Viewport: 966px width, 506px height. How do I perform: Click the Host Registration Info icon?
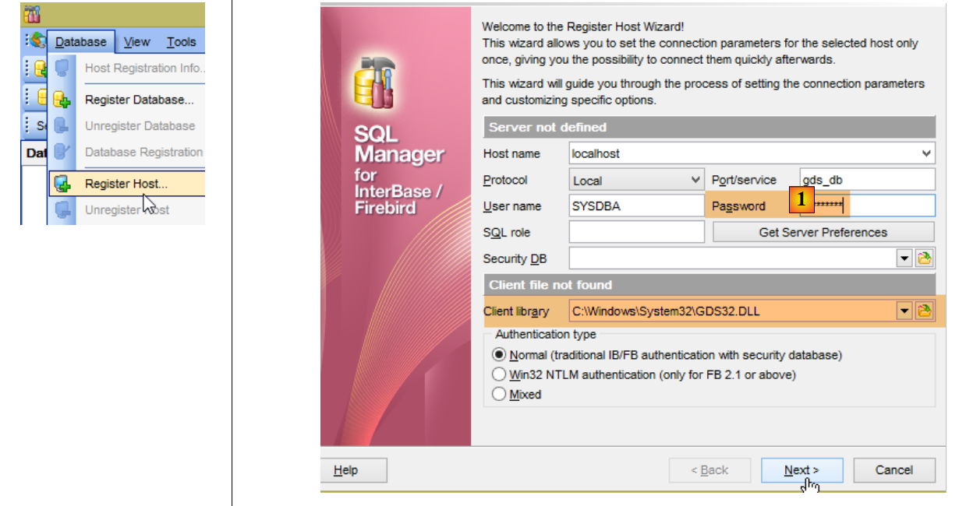click(x=62, y=69)
